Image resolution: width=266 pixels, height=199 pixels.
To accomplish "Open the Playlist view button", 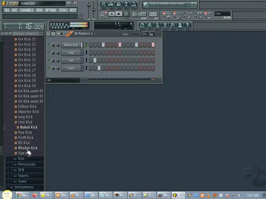I will click(103, 5).
